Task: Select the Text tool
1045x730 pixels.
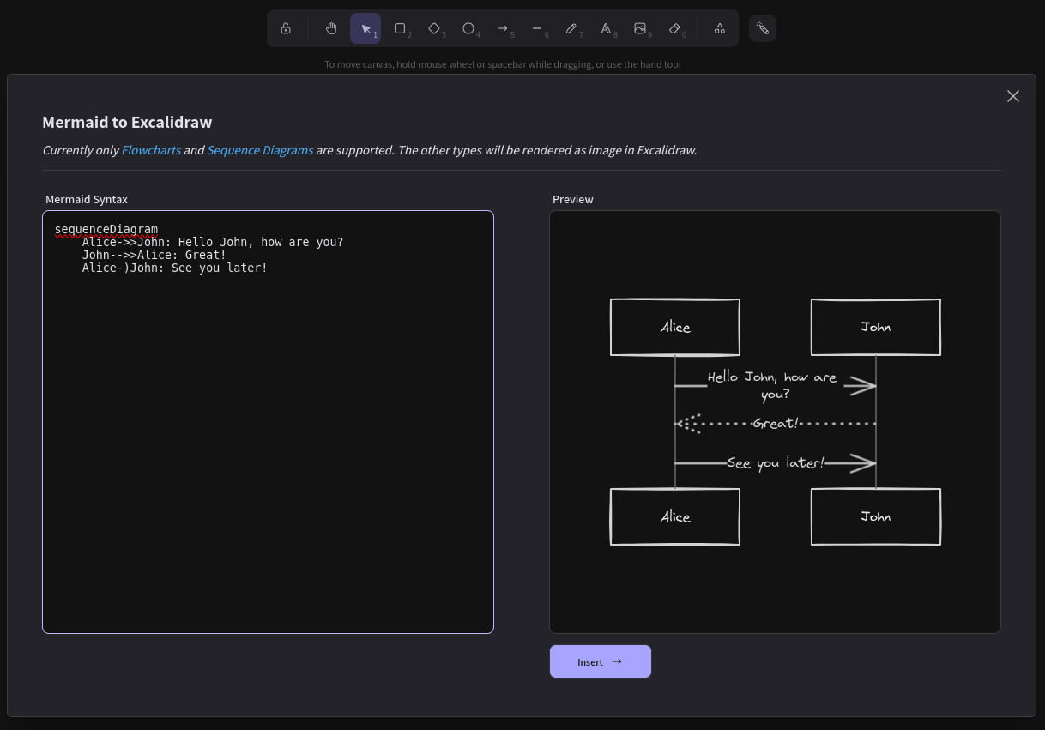Action: tap(606, 28)
